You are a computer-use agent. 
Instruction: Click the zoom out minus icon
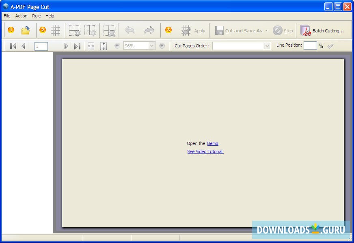pyautogui.click(x=117, y=46)
